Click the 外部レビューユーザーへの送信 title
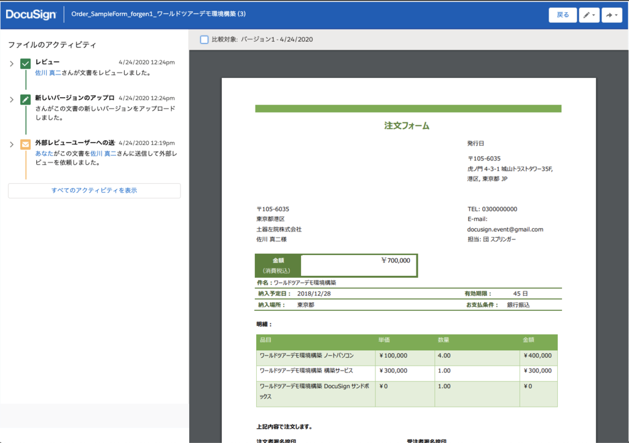The width and height of the screenshot is (629, 443). pos(74,143)
